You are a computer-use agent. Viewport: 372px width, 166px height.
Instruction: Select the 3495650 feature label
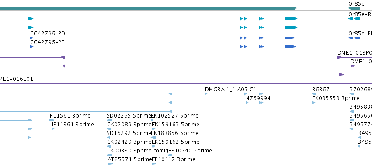click(x=361, y=116)
